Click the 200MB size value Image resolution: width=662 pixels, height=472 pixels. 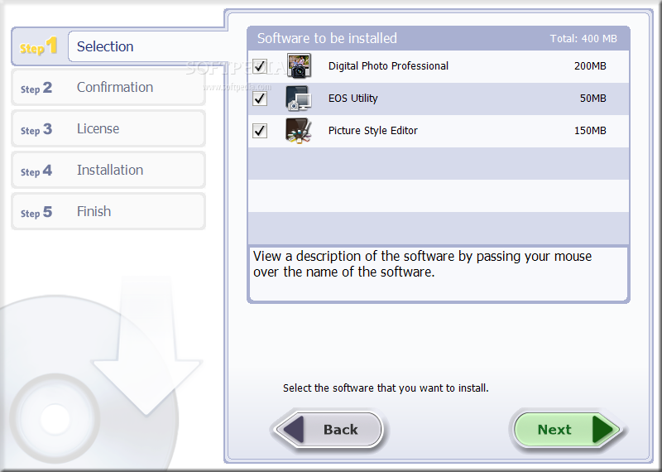[x=590, y=66]
